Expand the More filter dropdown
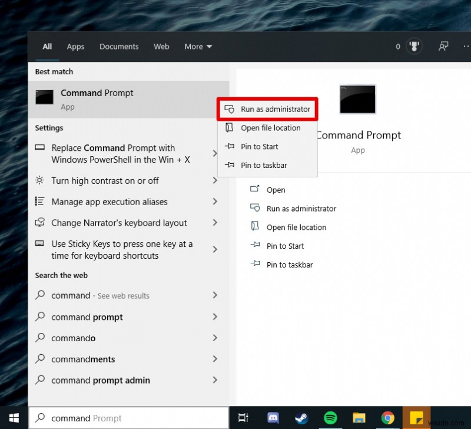 (x=198, y=47)
